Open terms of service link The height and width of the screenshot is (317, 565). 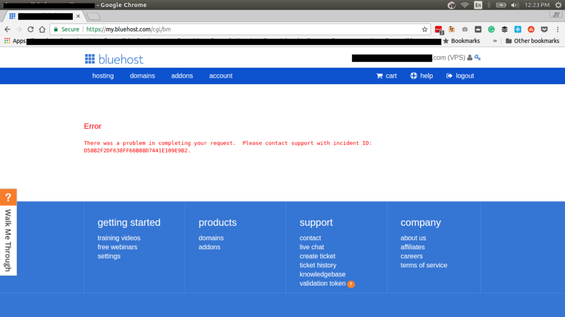(424, 265)
